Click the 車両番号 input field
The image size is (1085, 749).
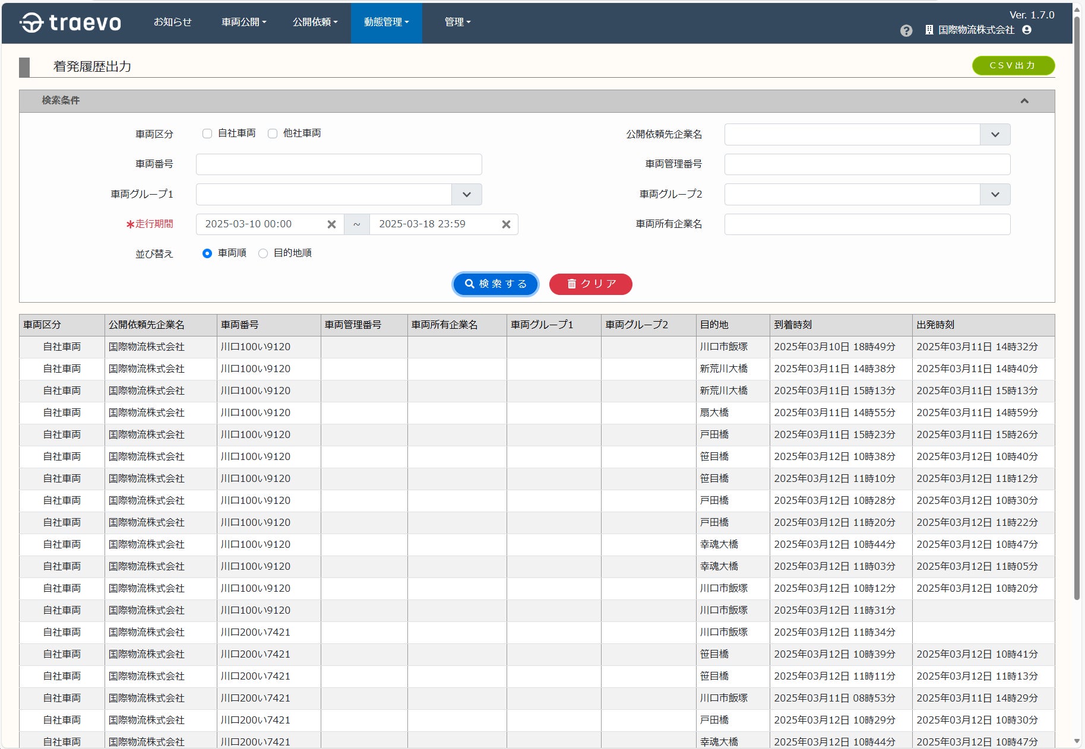[339, 164]
